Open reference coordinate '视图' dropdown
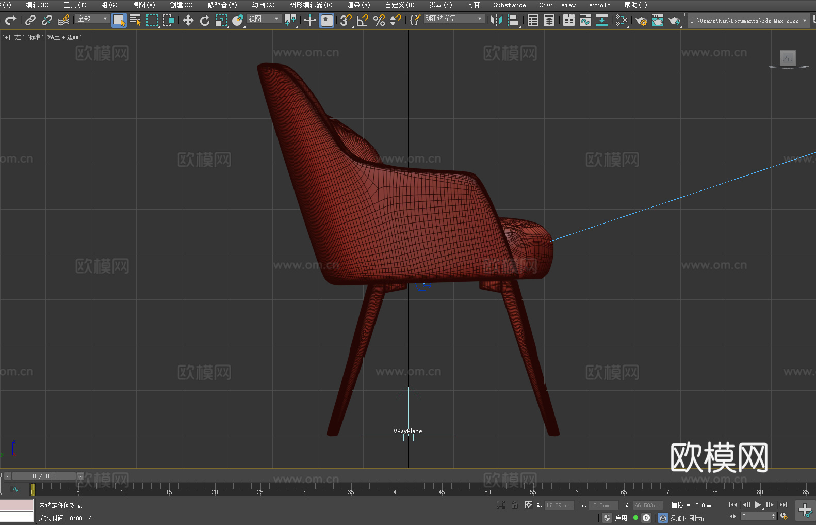This screenshot has height=525, width=816. pyautogui.click(x=264, y=19)
